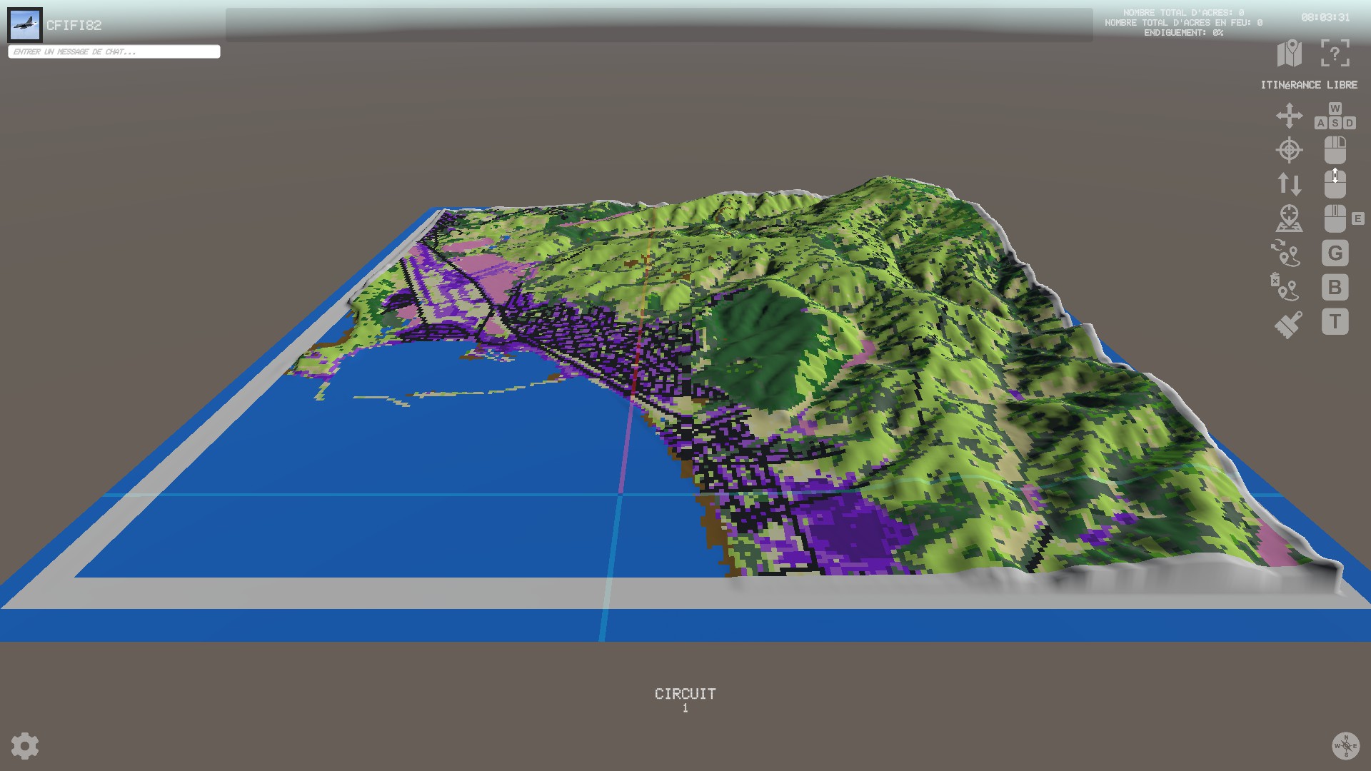1371x771 pixels.
Task: Click the delete route trash icon
Action: (1285, 287)
